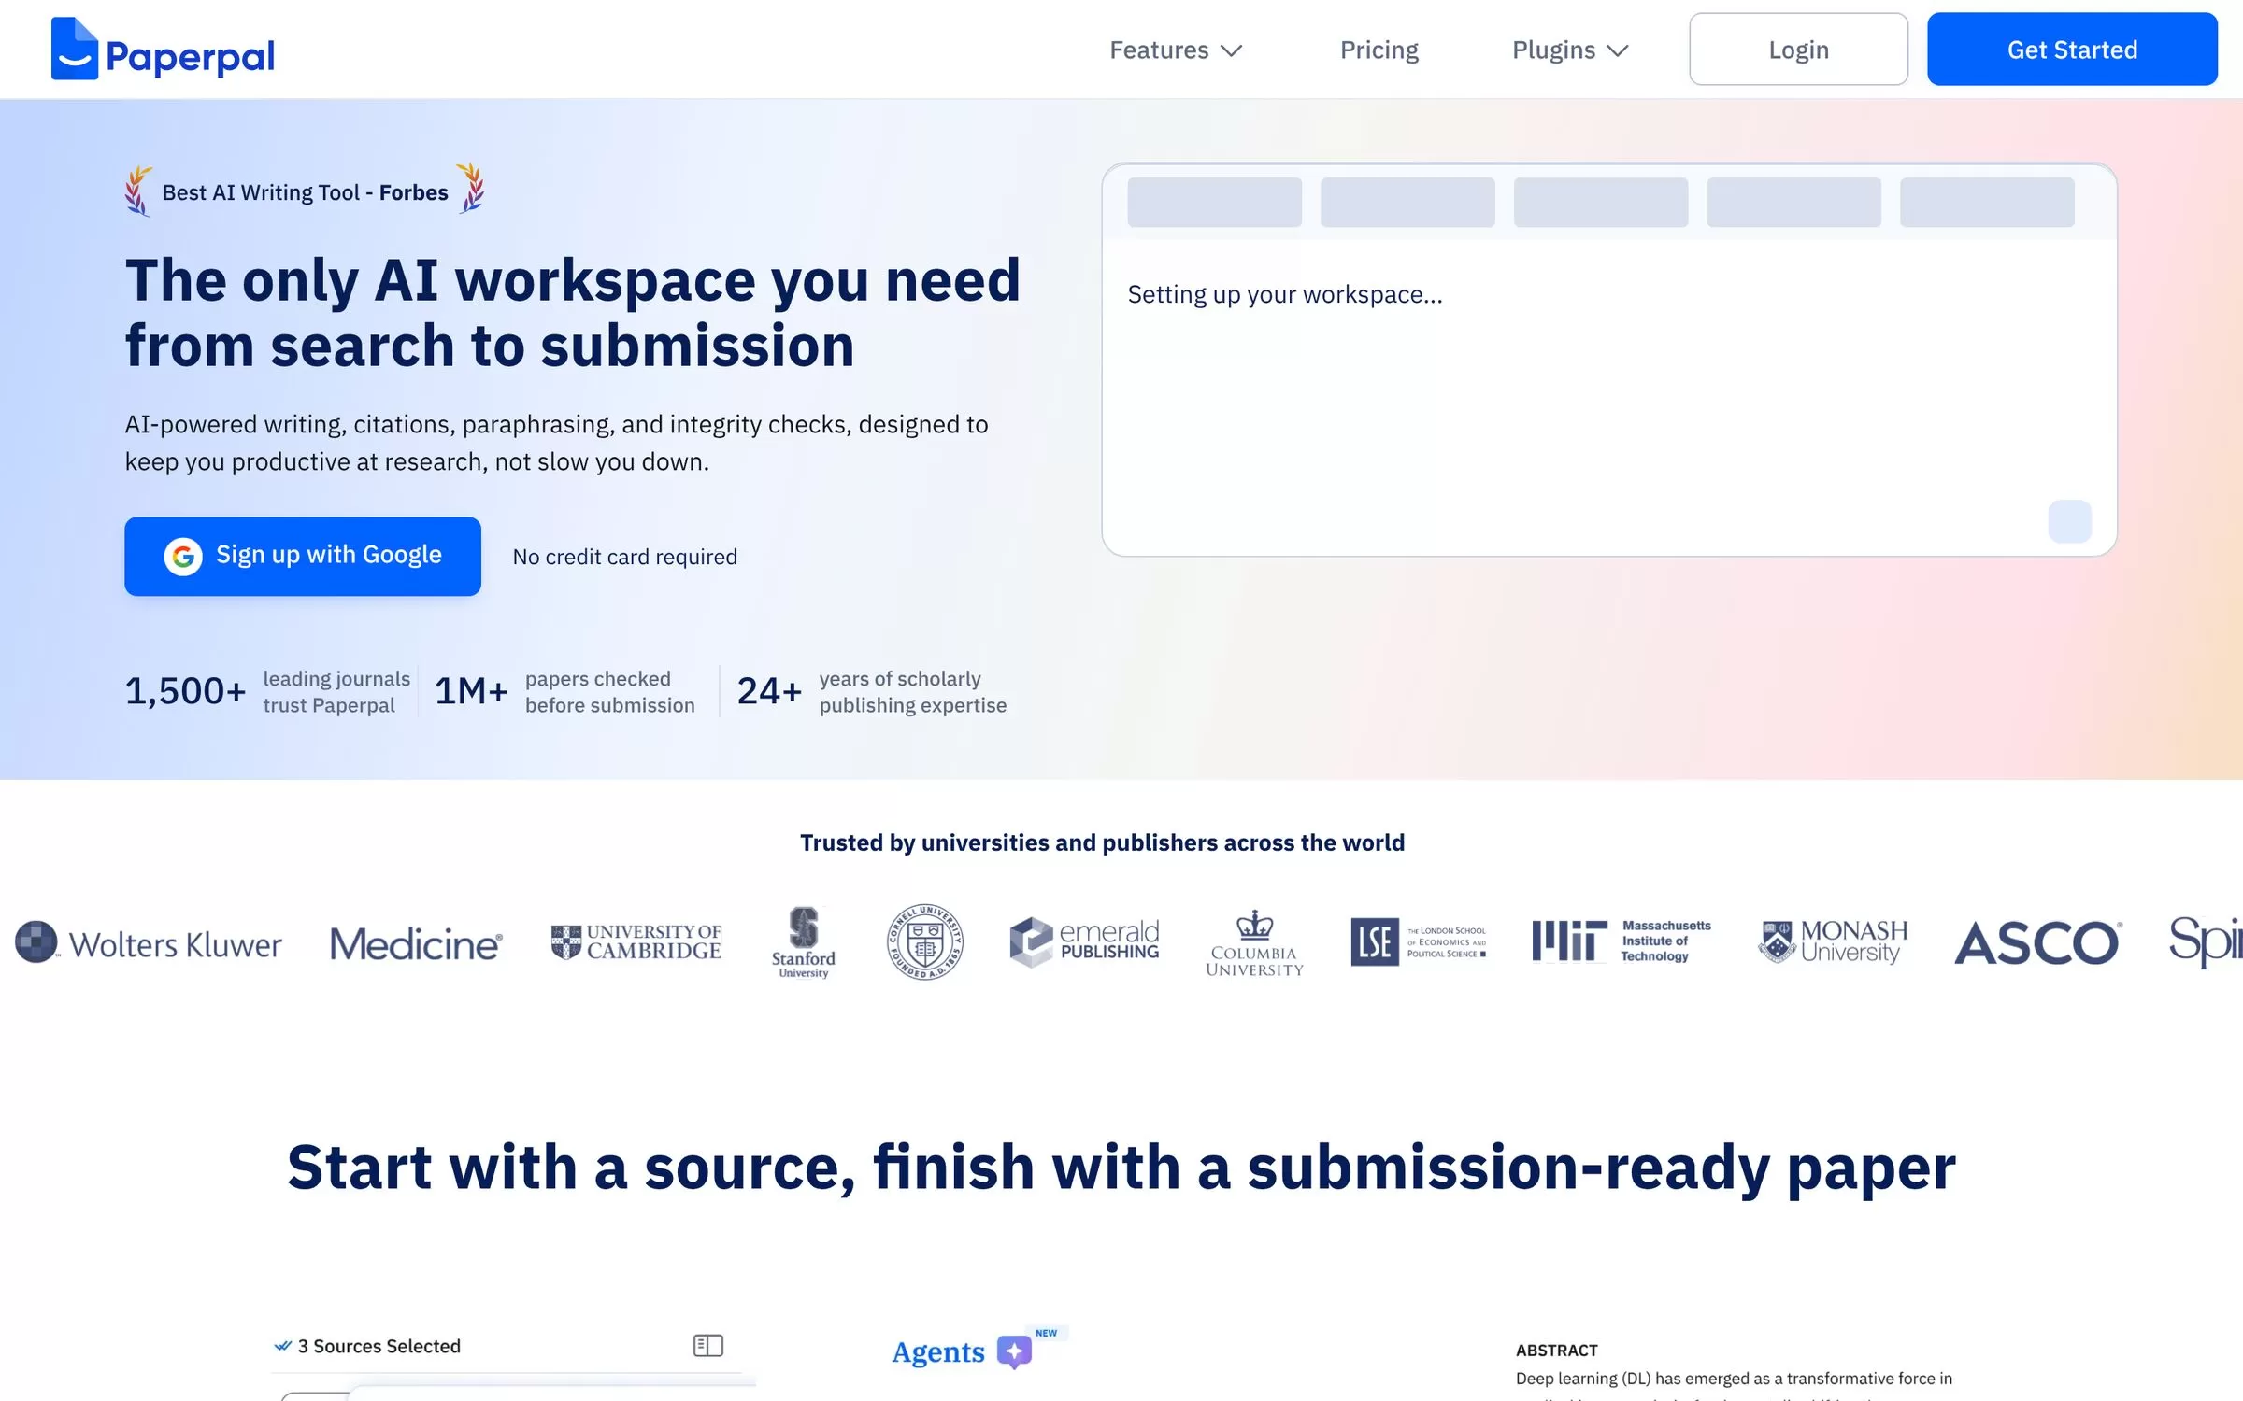The height and width of the screenshot is (1401, 2243).
Task: Click the '24+' years of expertise stat
Action: click(872, 692)
